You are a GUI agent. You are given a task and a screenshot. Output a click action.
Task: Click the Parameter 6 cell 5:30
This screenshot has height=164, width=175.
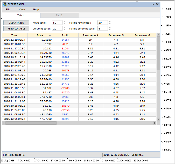point(143,79)
